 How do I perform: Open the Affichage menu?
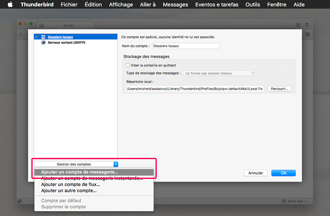pos(121,5)
